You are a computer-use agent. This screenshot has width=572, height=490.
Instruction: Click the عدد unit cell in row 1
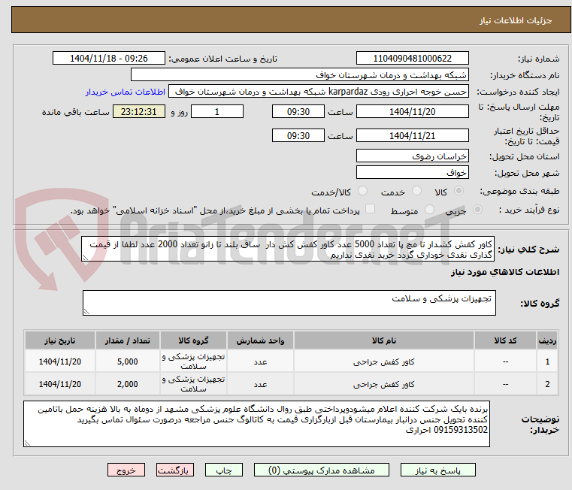pos(260,361)
